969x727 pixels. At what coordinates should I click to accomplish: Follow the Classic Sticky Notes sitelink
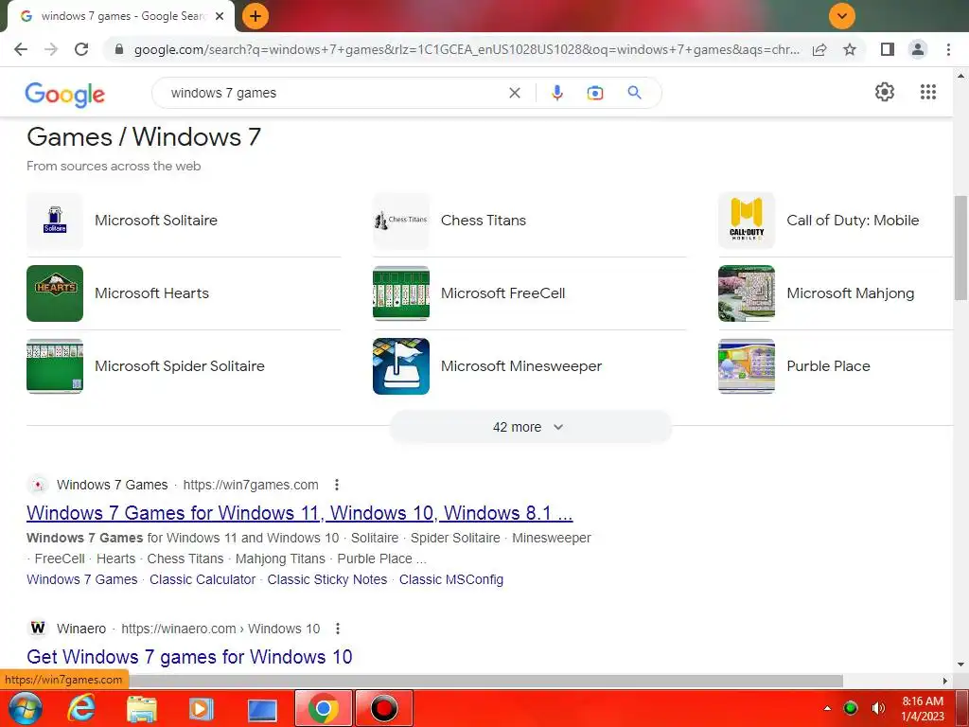tap(326, 580)
